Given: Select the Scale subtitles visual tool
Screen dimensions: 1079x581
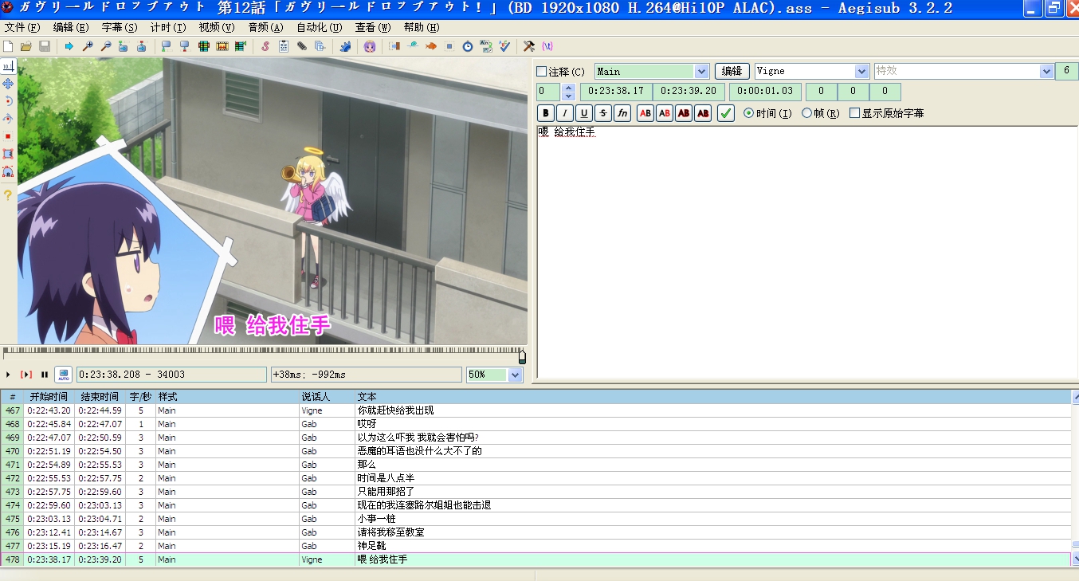Looking at the screenshot, I should point(8,135).
